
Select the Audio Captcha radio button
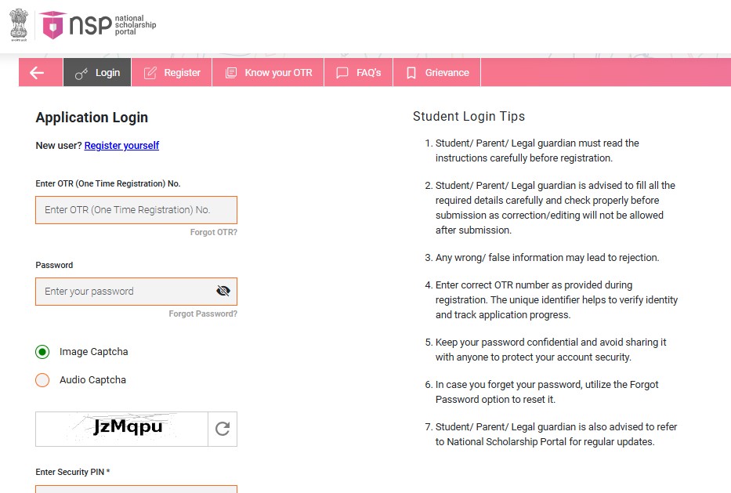(x=42, y=379)
